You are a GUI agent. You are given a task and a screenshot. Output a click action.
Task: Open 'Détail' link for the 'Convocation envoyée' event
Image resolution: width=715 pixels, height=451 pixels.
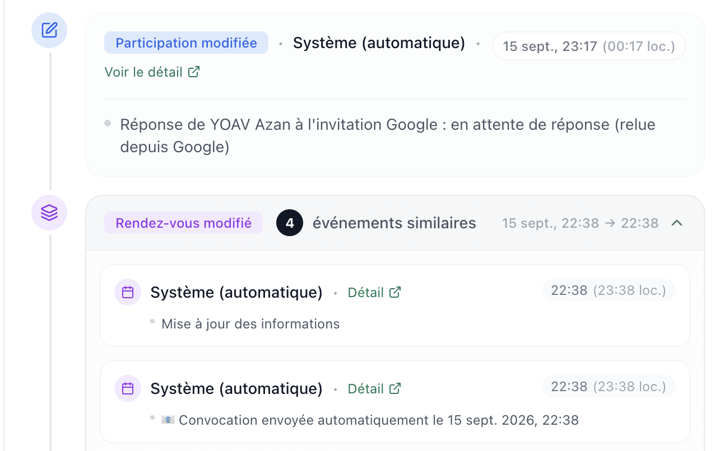pos(374,389)
